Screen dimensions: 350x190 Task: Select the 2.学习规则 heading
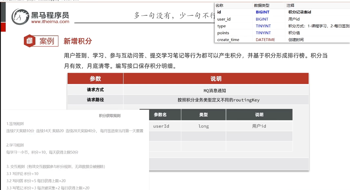point(15,145)
